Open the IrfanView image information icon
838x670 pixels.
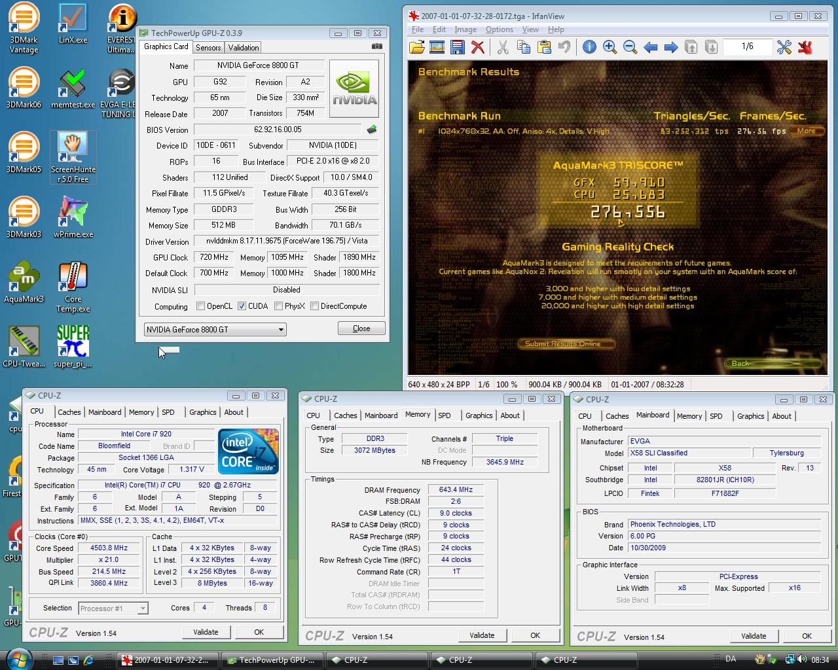(589, 47)
